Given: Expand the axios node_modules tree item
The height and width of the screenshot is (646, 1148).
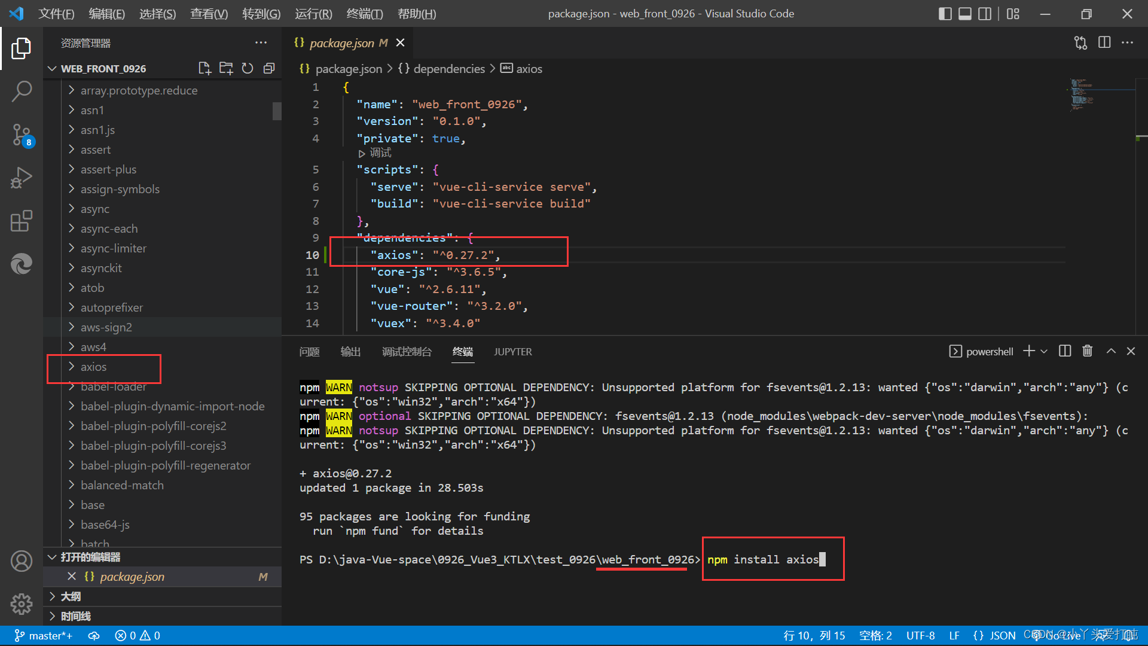Looking at the screenshot, I should point(71,366).
